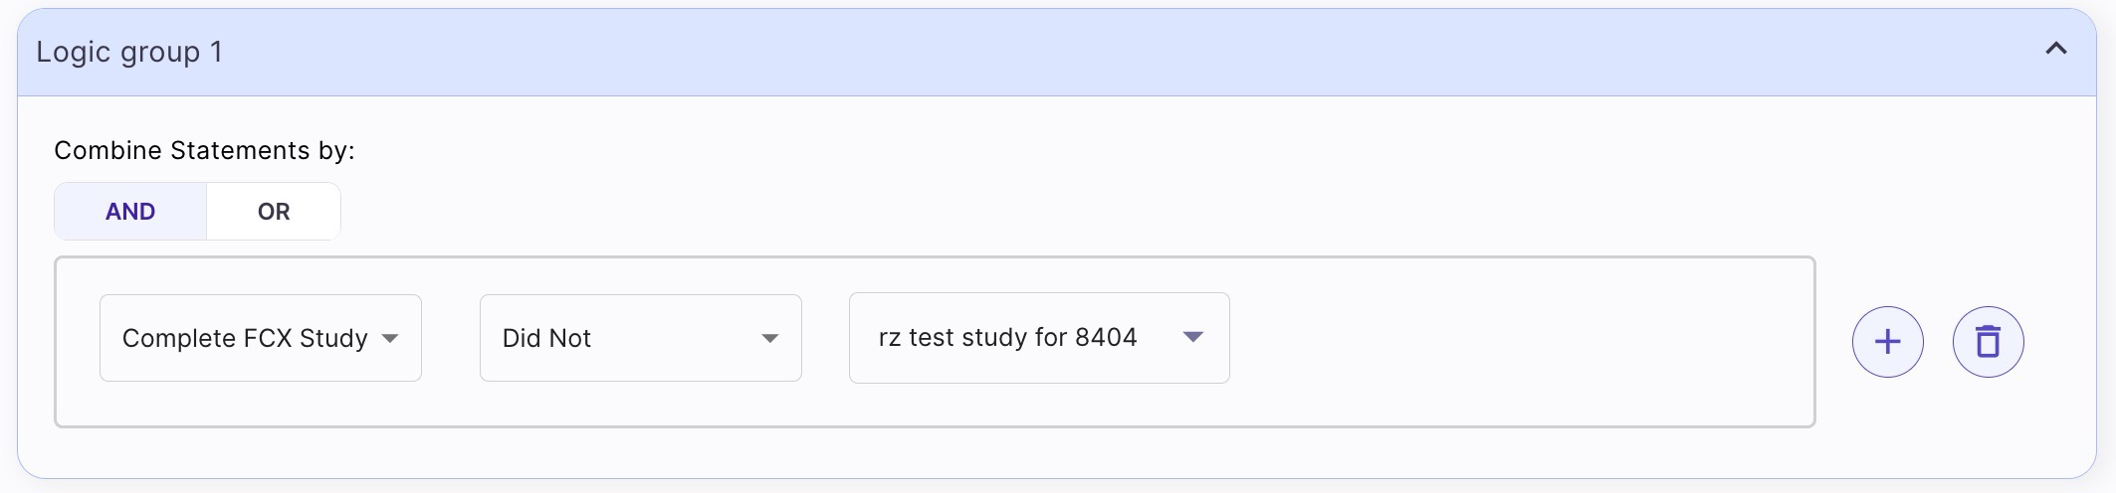Delete the statement with the trash icon
The height and width of the screenshot is (493, 2116).
1988,342
